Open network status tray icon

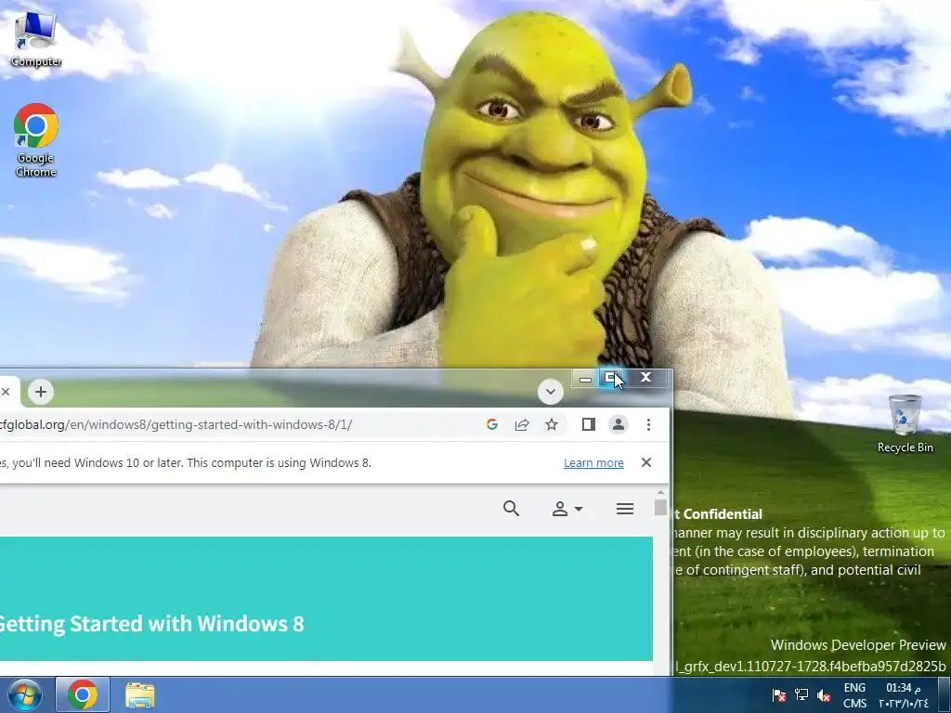pos(801,694)
